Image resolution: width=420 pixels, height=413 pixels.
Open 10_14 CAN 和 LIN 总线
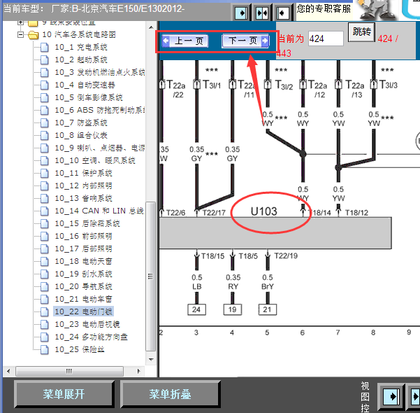(99, 211)
